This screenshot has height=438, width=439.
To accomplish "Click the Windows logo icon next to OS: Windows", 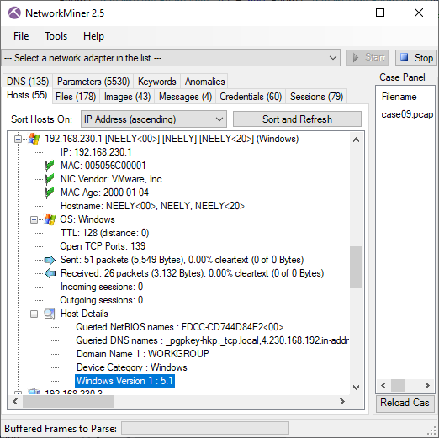I will (50, 219).
